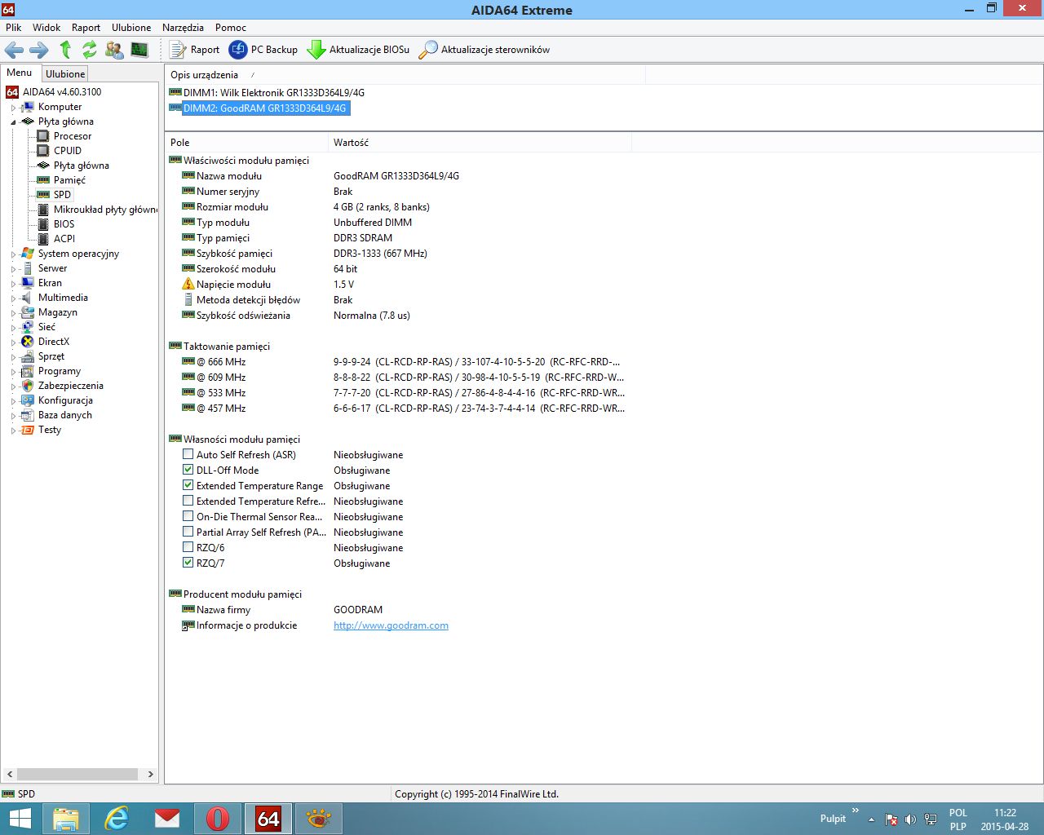Click the Napięcie modułu warning icon
The height and width of the screenshot is (835, 1044).
point(188,285)
